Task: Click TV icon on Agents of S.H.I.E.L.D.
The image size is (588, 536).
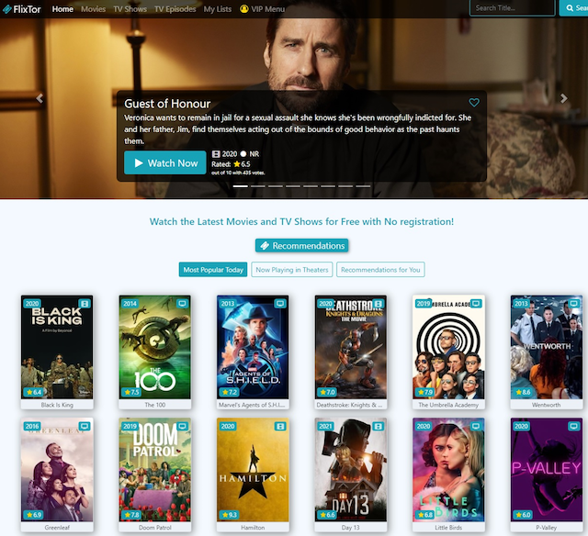Action: click(x=280, y=304)
